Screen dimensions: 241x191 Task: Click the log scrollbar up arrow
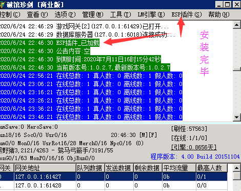click(237, 25)
